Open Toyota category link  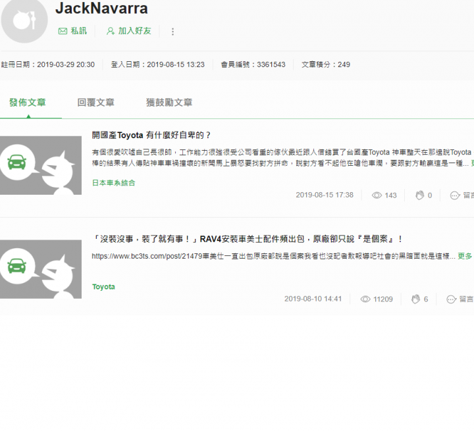[103, 287]
